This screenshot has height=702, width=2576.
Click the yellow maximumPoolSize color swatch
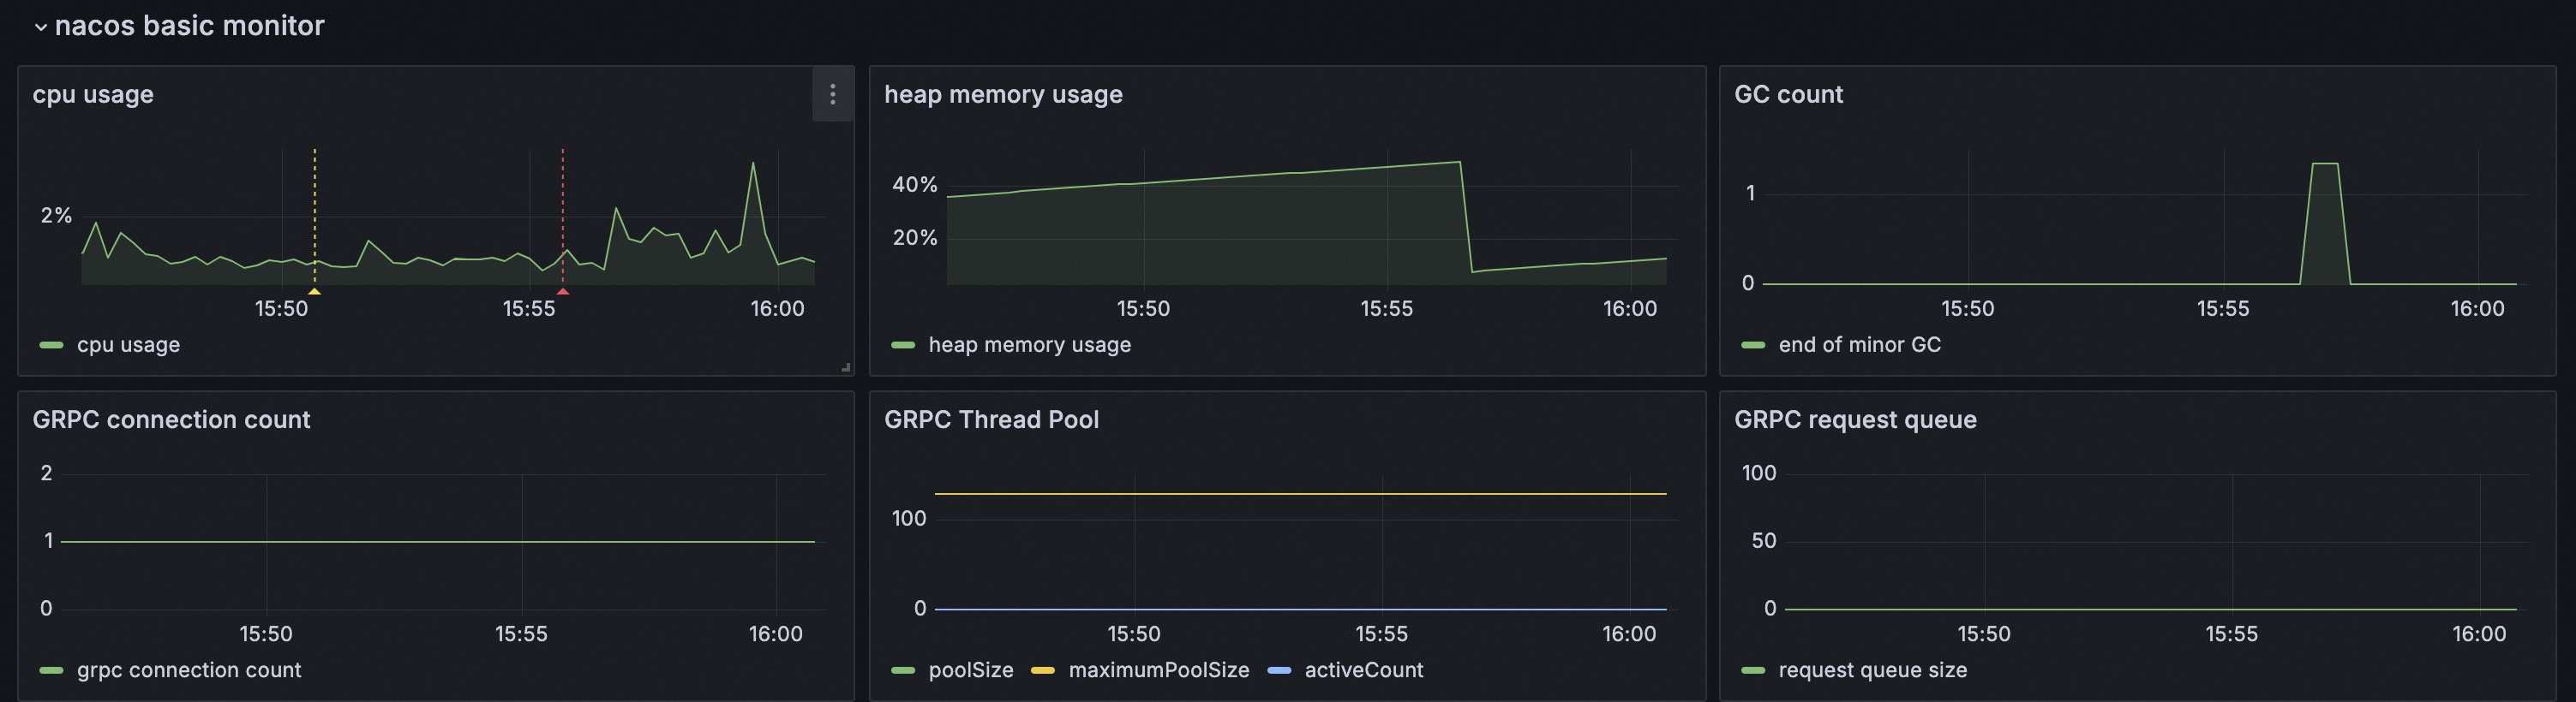[x=1043, y=671]
